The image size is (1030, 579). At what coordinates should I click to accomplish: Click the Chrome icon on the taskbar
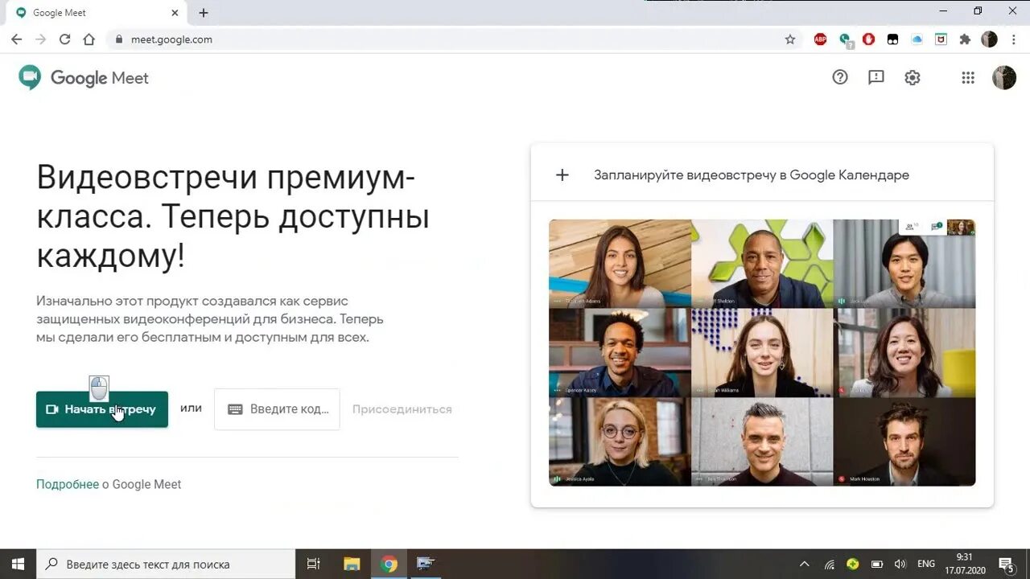tap(389, 564)
